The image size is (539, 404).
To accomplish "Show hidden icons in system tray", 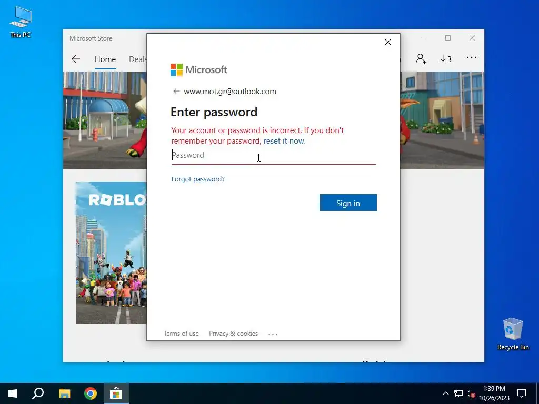I will pos(445,393).
